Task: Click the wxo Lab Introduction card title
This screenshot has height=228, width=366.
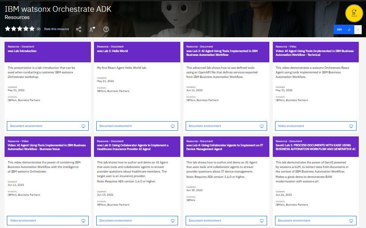Action: tap(22, 51)
